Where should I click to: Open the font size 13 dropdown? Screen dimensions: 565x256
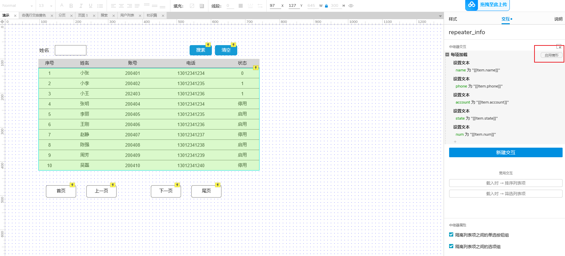coord(46,6)
